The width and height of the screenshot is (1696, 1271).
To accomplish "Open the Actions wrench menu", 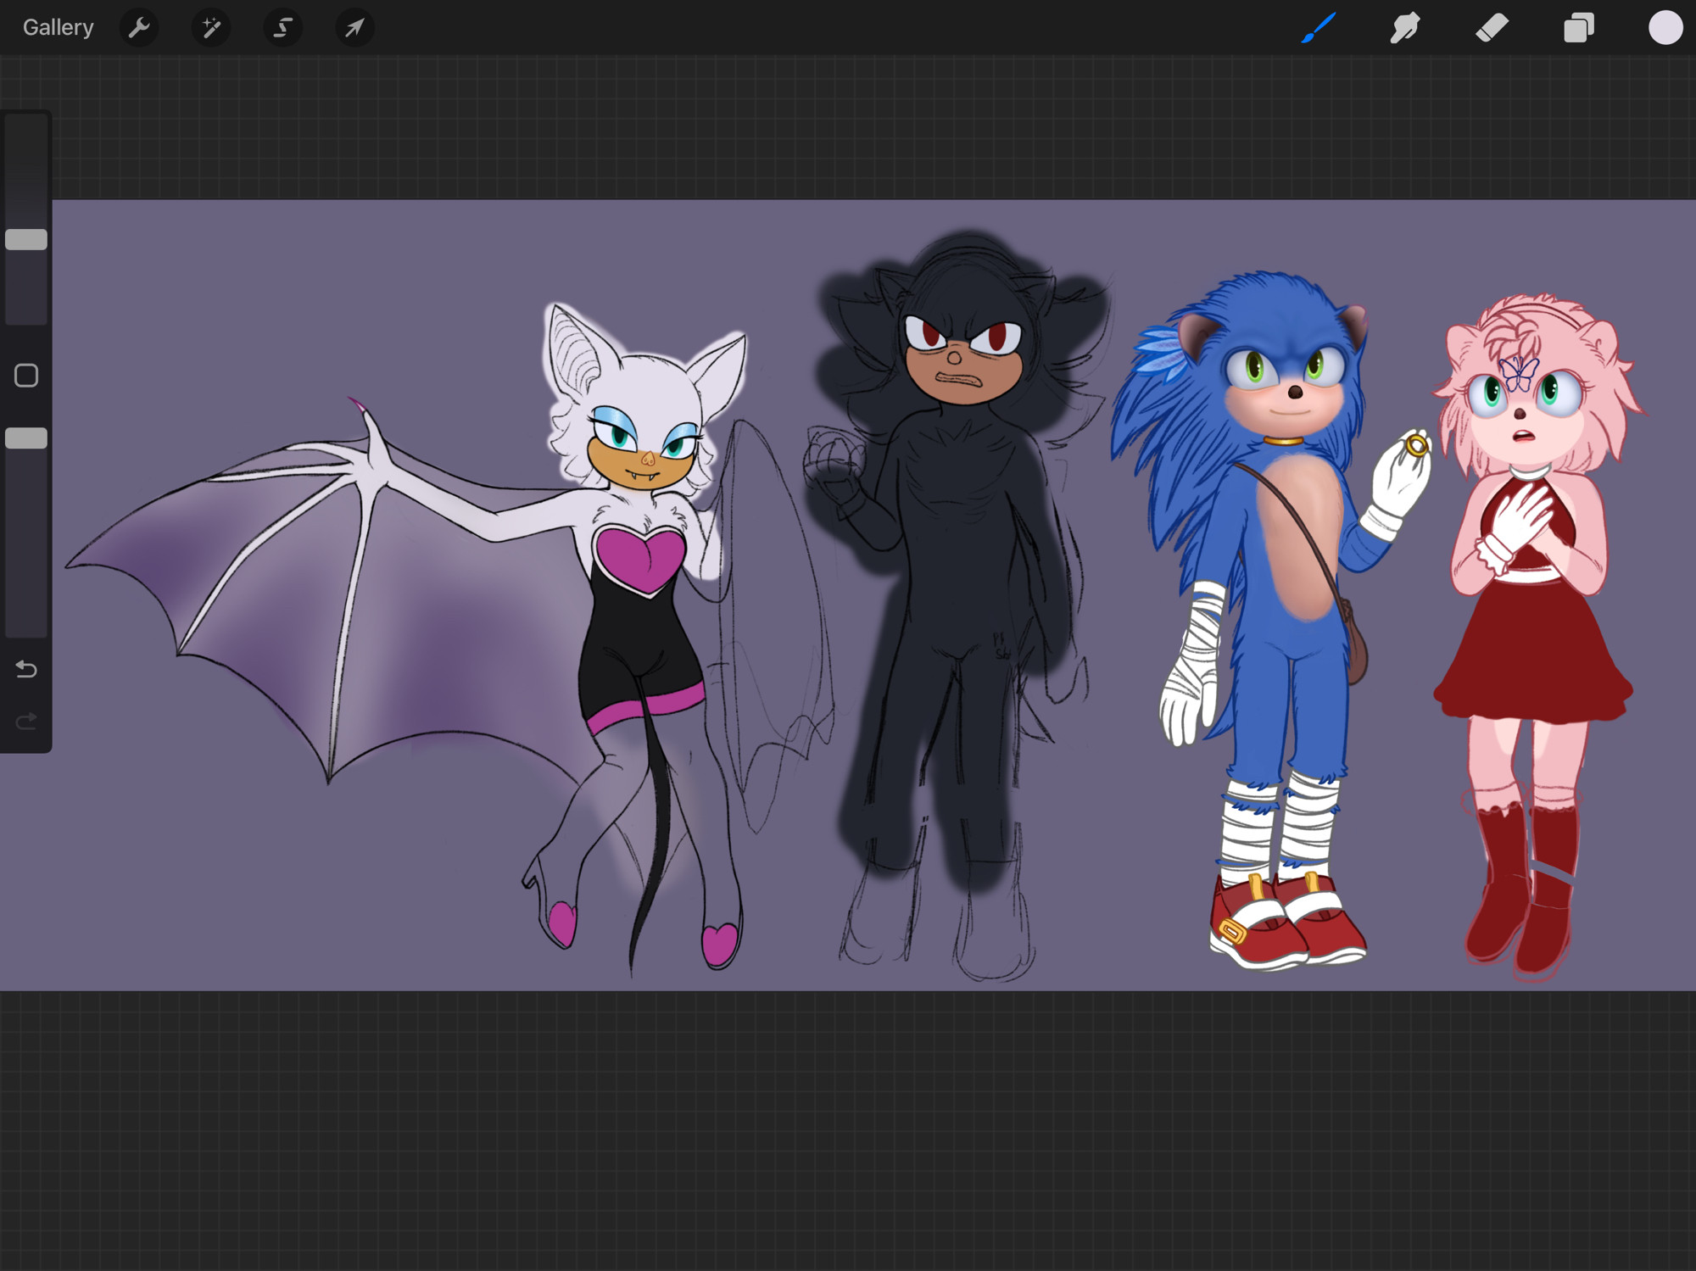I will point(139,28).
